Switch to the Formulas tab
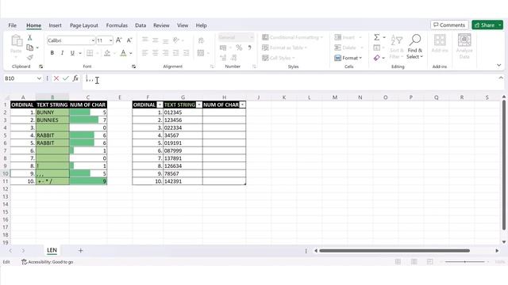The image size is (508, 285). click(117, 25)
